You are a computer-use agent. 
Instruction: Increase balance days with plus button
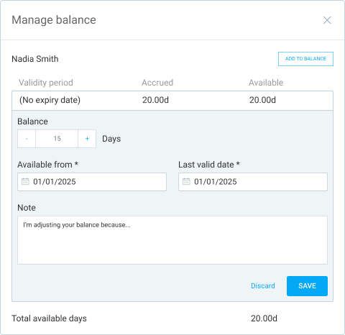pyautogui.click(x=87, y=139)
